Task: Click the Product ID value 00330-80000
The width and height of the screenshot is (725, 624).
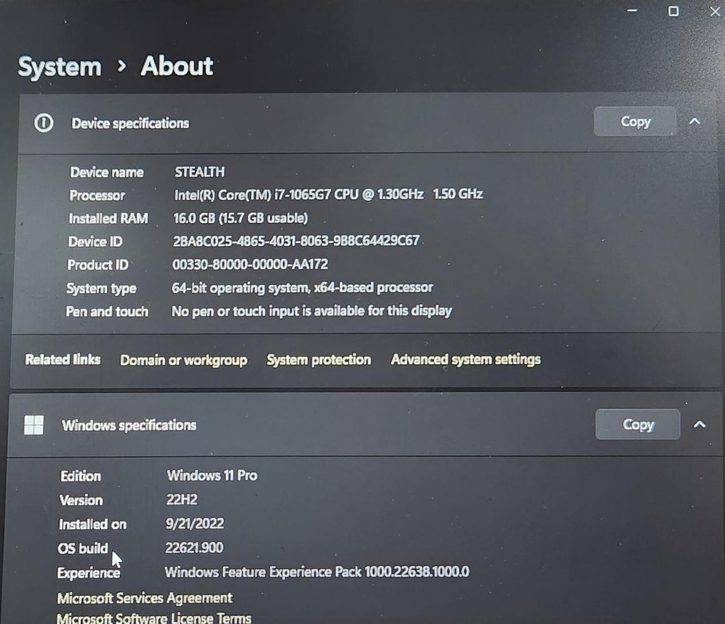Action: 250,264
